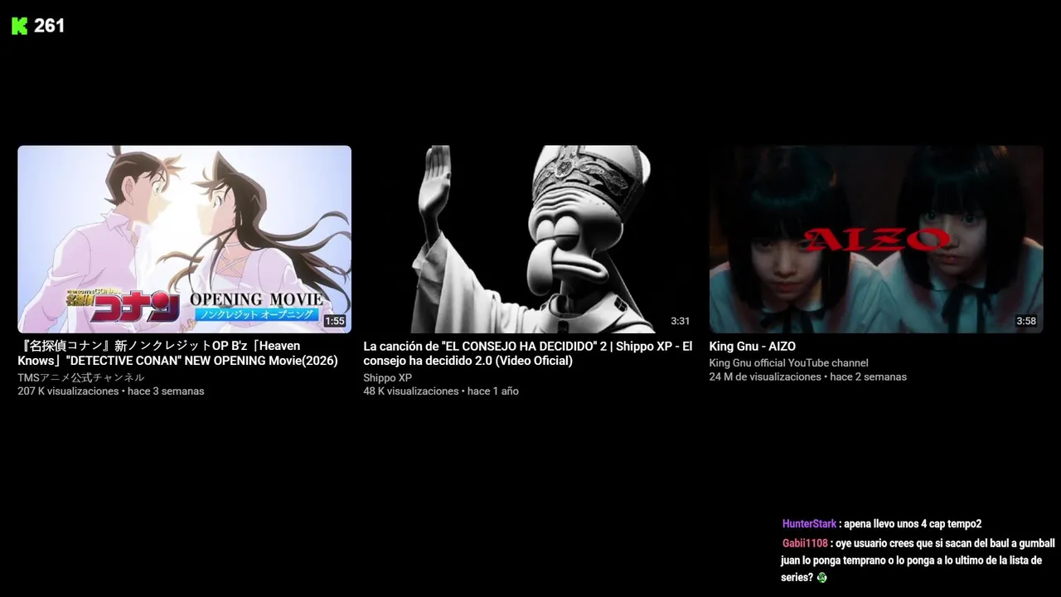The height and width of the screenshot is (597, 1061).
Task: Open the Squidward pope video thumbnail
Action: [530, 240]
